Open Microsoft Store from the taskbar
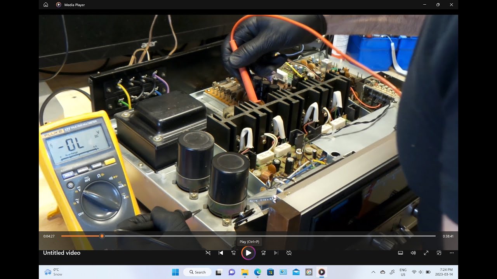 [x=270, y=272]
